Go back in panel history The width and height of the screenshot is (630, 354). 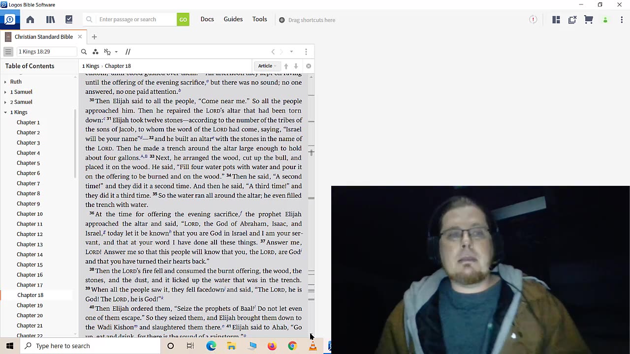(x=273, y=52)
